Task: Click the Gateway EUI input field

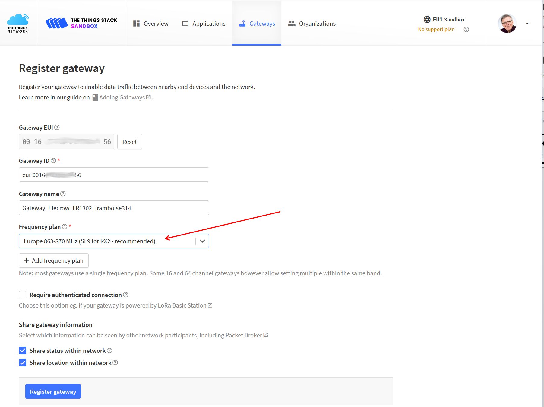Action: point(67,142)
